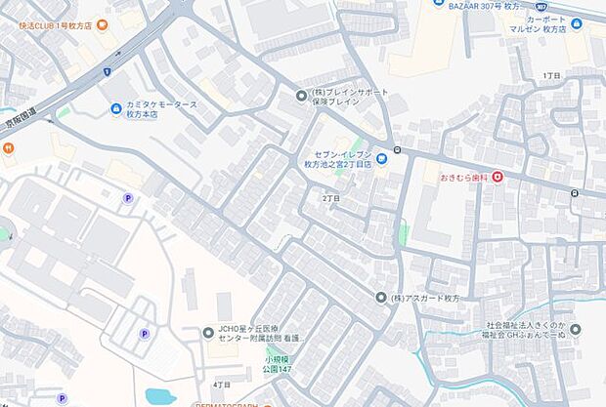Viewport: 606px width, 407px height.
Task: Click the 快活CLUB 1号枚方店 orange marker
Action: (102, 25)
